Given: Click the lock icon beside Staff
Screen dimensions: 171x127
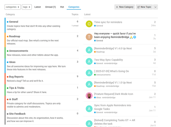Looking at the screenshot, I should (x=10, y=99).
